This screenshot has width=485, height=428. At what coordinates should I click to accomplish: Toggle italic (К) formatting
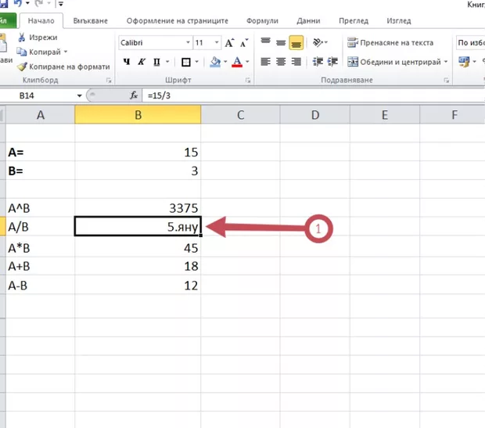click(x=142, y=62)
